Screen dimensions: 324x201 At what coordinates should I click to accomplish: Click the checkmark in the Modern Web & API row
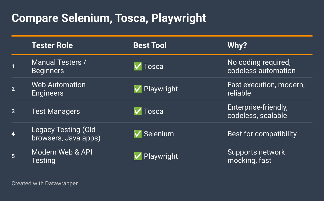[138, 156]
